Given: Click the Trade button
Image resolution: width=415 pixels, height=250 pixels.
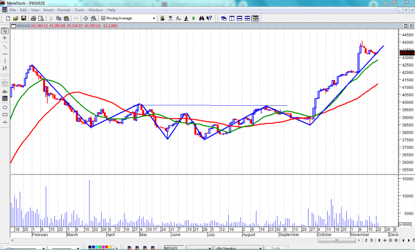Looking at the screenshot, I should point(276,248).
